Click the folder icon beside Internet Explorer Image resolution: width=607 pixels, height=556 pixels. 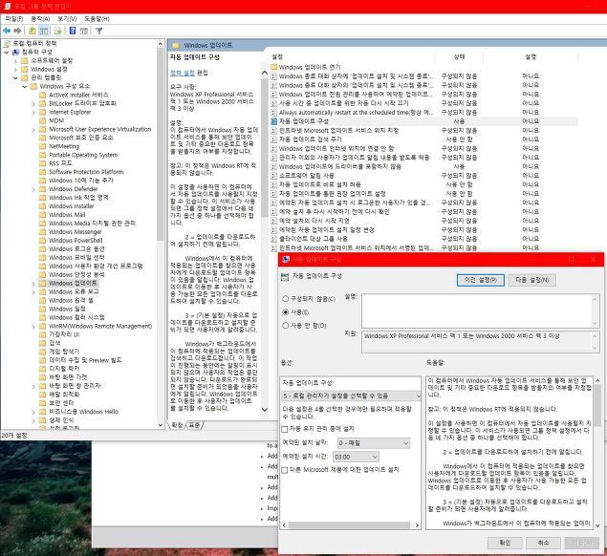(43, 112)
